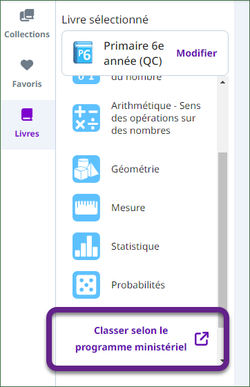Select the Livres book icon
Screen dimensions: 250x387
coord(27,115)
